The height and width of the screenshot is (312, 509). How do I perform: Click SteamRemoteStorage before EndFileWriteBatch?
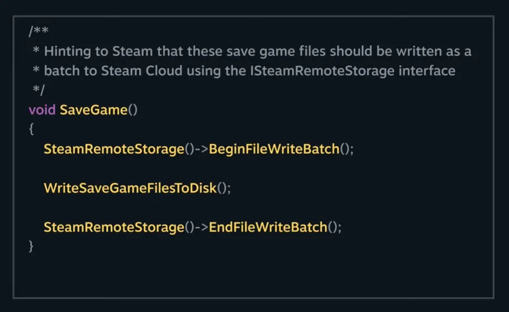click(x=114, y=227)
